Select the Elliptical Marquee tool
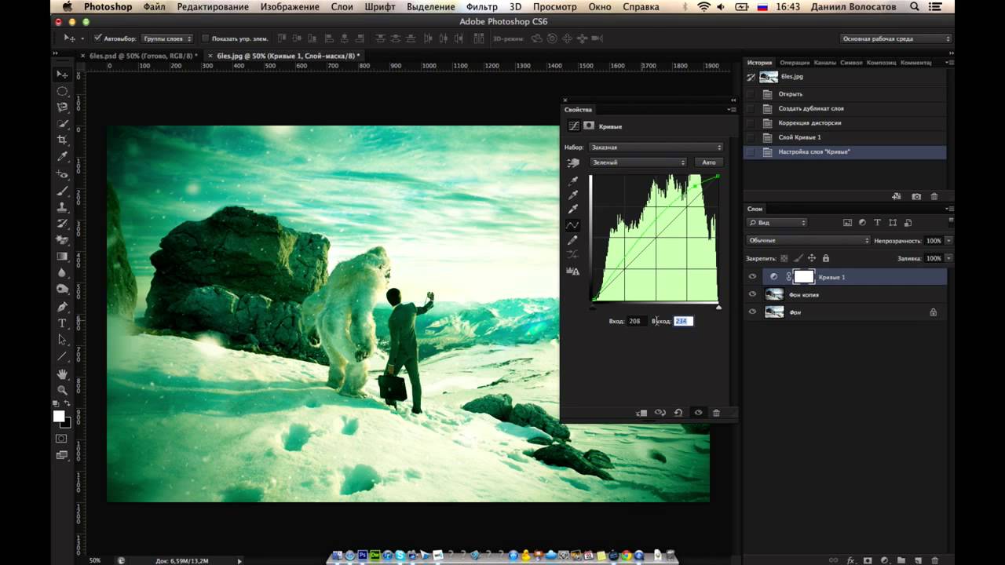 [61, 91]
